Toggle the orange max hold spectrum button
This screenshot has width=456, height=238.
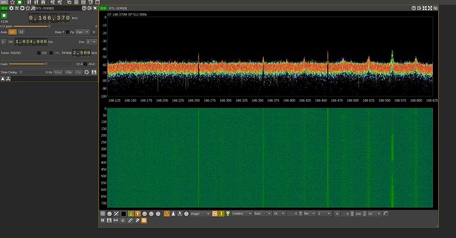[x=137, y=214]
